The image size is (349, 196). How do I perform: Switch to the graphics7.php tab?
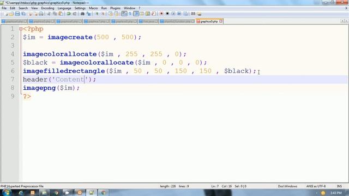(97, 21)
